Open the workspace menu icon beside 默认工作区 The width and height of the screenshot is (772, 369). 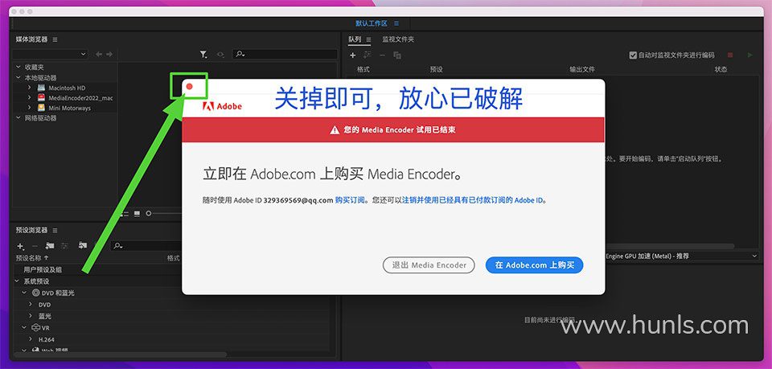396,23
